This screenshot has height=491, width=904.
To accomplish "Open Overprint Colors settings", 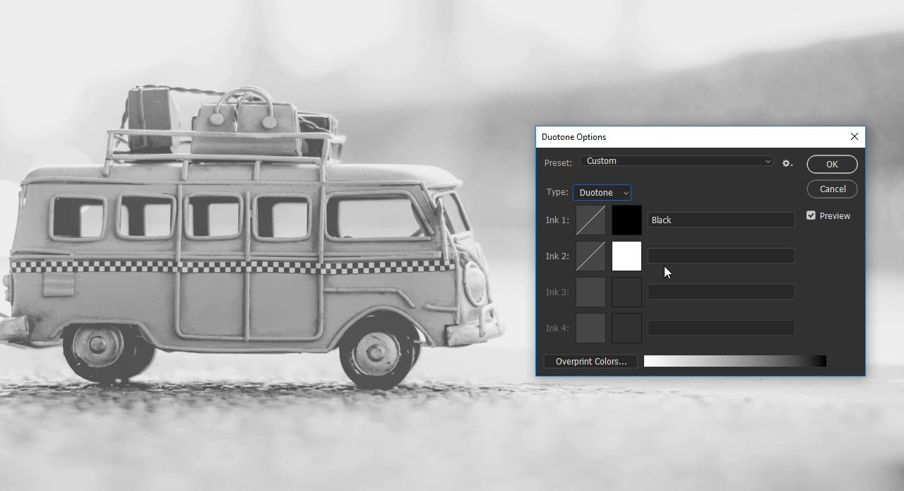I will tap(590, 362).
